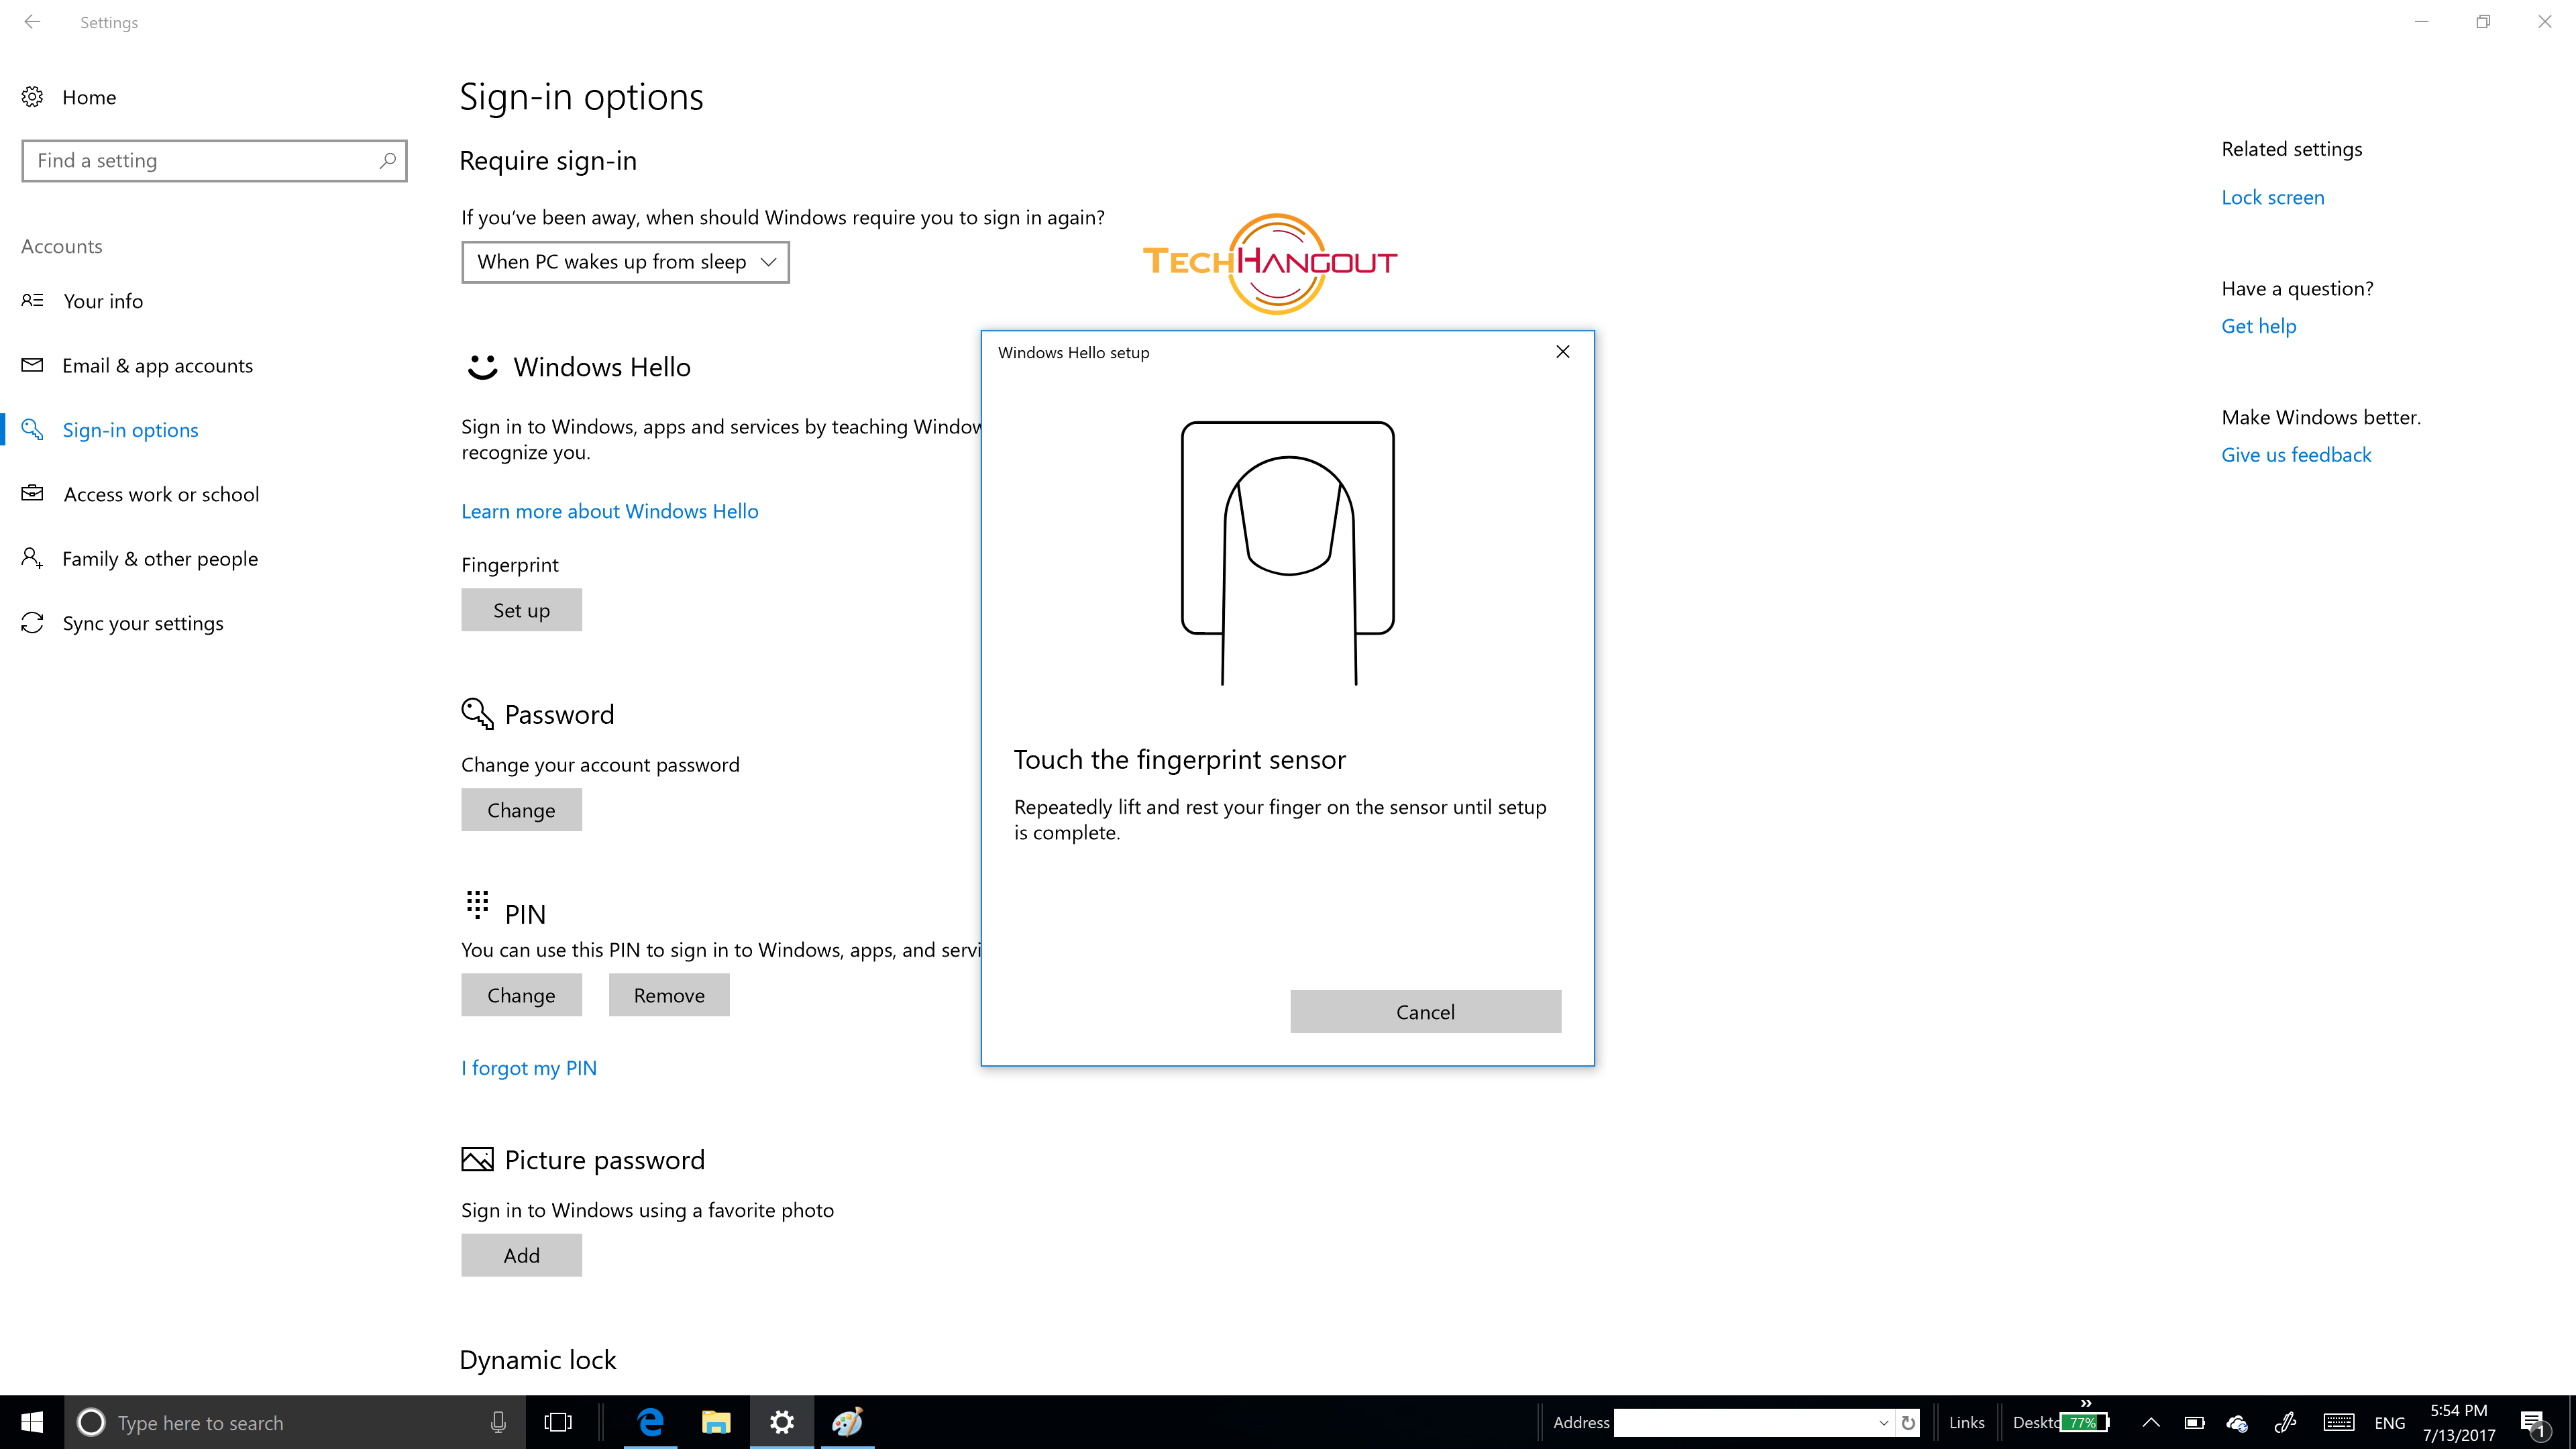Viewport: 2576px width, 1449px height.
Task: Cancel the Windows Hello setup dialog
Action: tap(1425, 1012)
